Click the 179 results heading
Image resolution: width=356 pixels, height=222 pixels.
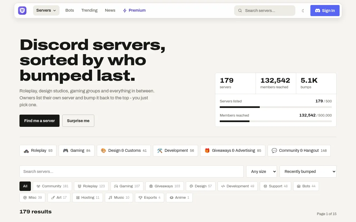pyautogui.click(x=36, y=212)
